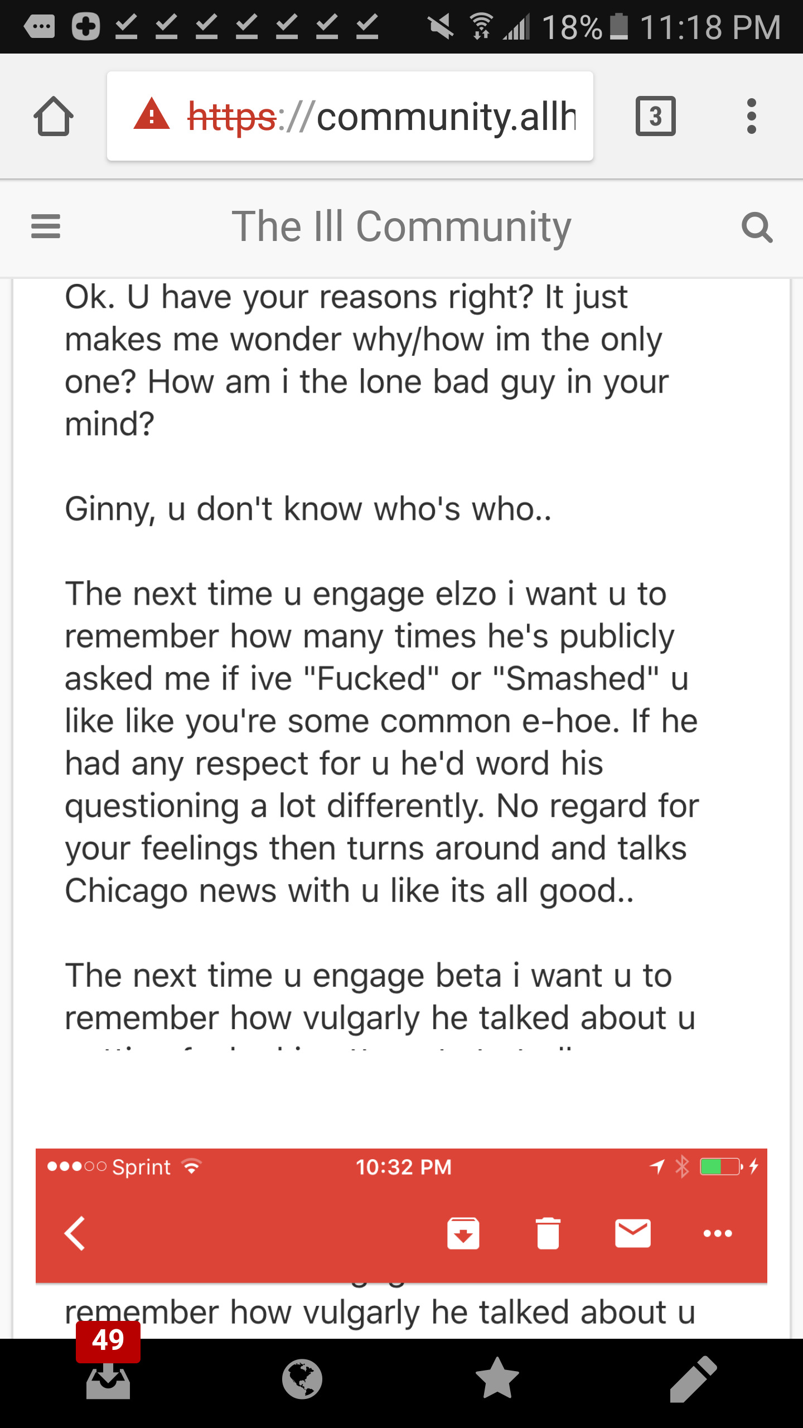Tap the star favorites icon
Image resolution: width=803 pixels, height=1428 pixels.
tap(497, 1378)
